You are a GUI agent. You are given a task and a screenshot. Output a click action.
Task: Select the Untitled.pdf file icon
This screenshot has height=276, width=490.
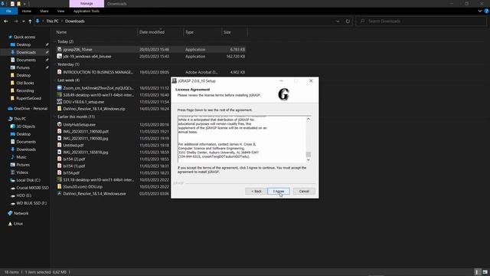[60, 145]
